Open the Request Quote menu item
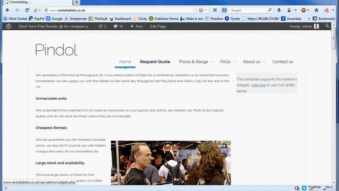The image size is (339, 191). pyautogui.click(x=155, y=62)
